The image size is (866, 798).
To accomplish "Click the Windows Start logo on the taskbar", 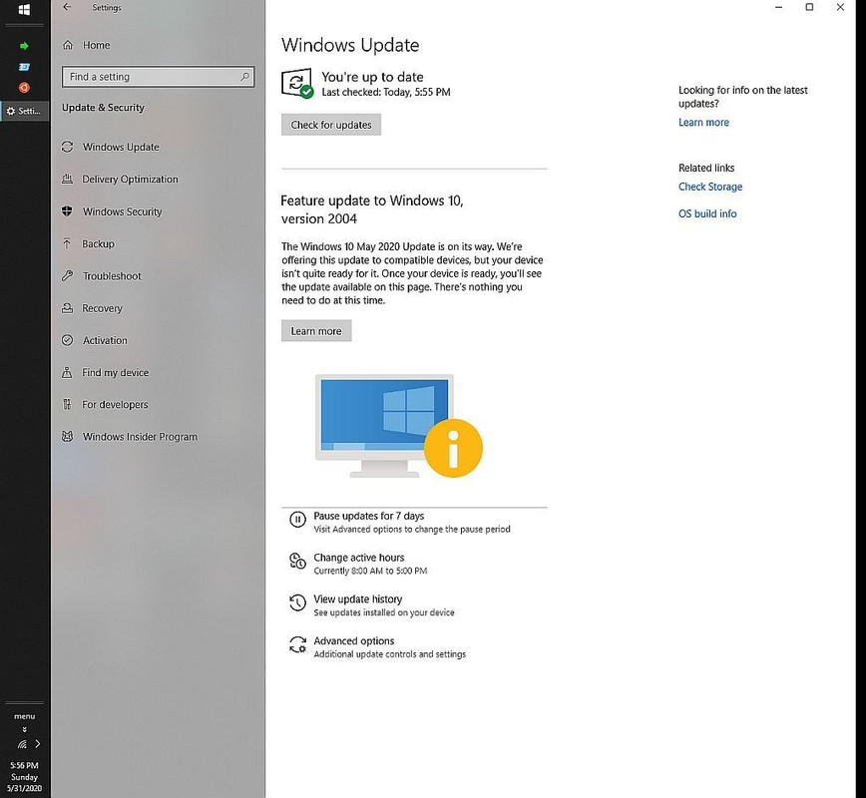I will pos(24,9).
